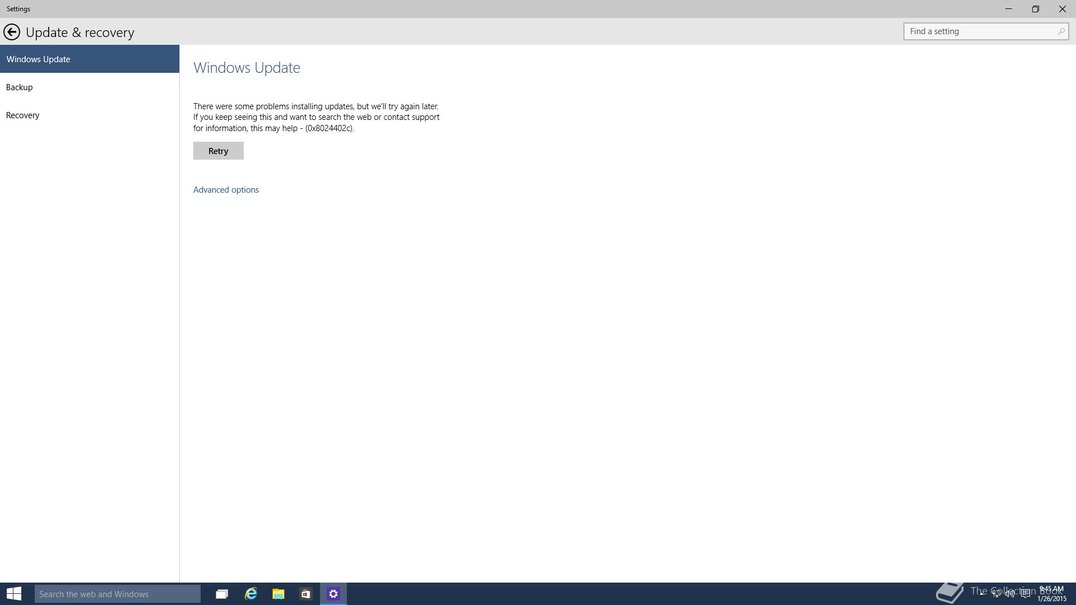Close the Settings window

coord(1063,9)
